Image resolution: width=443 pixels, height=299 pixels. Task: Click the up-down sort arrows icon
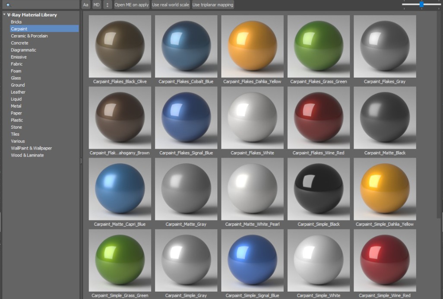[108, 5]
